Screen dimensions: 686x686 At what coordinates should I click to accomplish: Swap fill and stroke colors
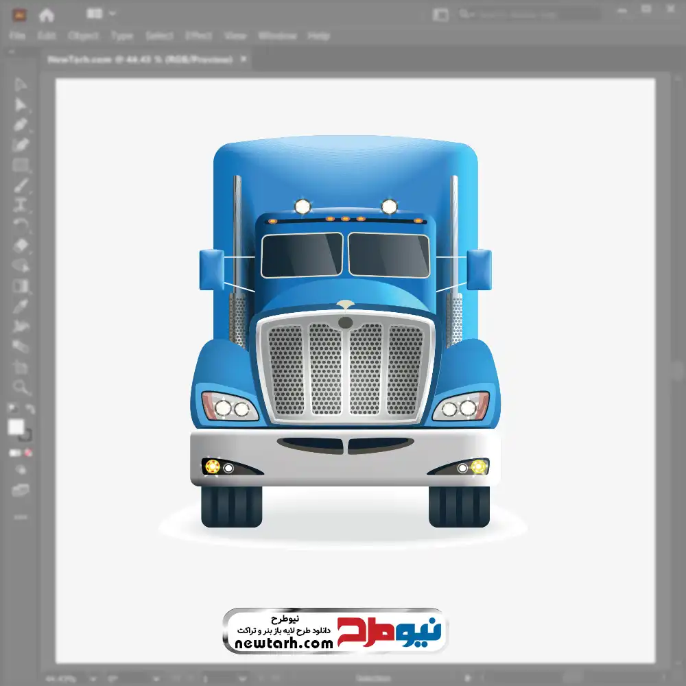point(30,409)
